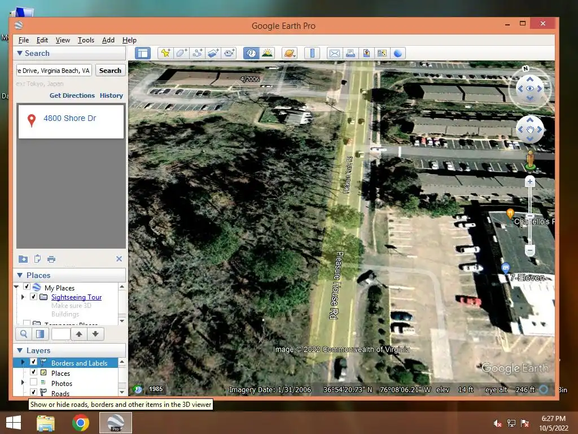Open Get Directions link
Image resolution: width=578 pixels, height=434 pixels.
tap(72, 95)
